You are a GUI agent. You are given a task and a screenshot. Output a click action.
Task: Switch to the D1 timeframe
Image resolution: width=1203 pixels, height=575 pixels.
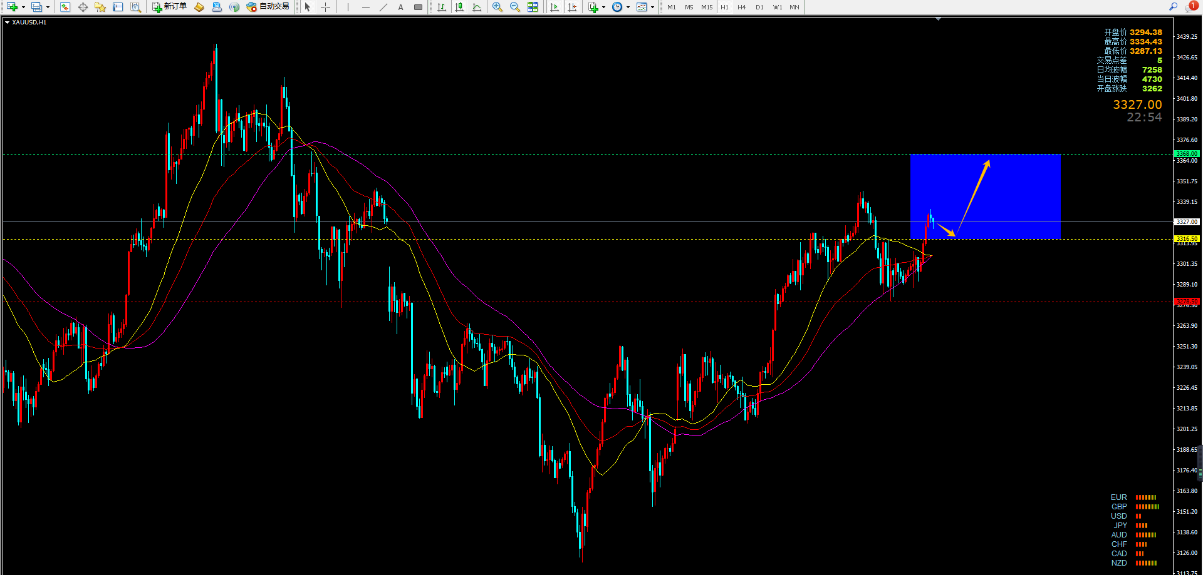(x=759, y=7)
